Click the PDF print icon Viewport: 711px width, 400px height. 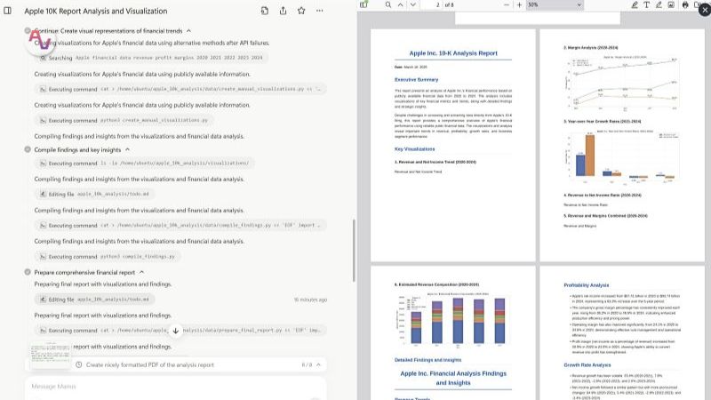[x=685, y=4]
